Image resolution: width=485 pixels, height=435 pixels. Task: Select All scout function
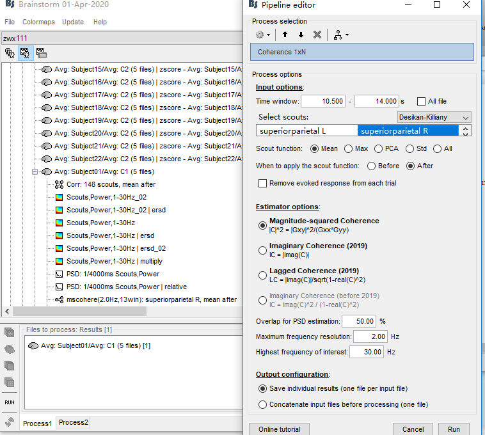pos(437,148)
